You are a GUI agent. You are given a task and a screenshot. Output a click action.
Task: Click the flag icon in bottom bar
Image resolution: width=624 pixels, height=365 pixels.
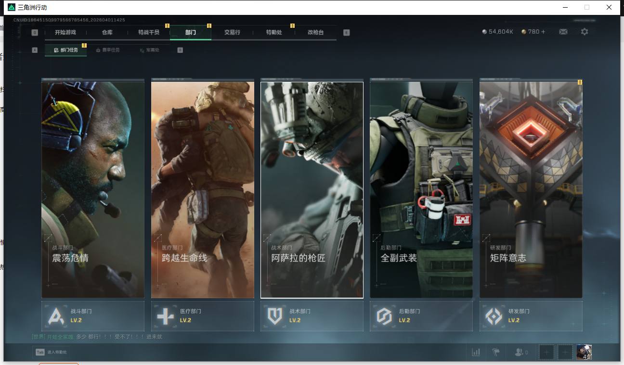(x=495, y=352)
